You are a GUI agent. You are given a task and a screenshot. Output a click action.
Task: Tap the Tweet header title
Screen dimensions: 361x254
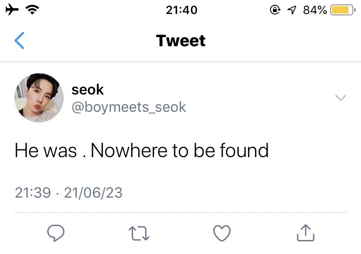tap(180, 41)
